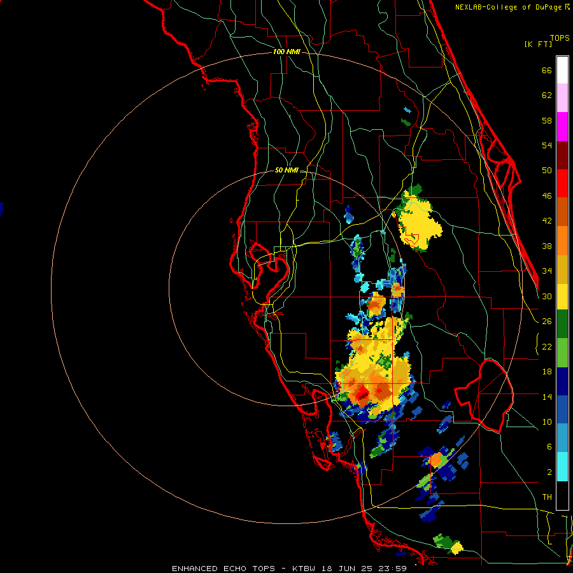Screen dimensions: 573x573
Task: Click the yellow 30 kft legend swatch
Action: tap(562, 297)
